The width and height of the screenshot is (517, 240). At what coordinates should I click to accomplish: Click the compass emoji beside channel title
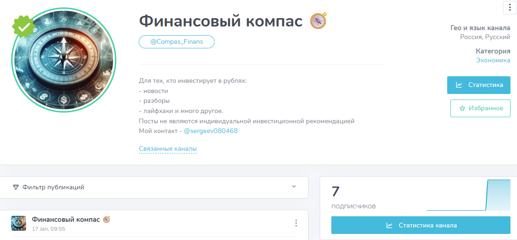(x=318, y=21)
